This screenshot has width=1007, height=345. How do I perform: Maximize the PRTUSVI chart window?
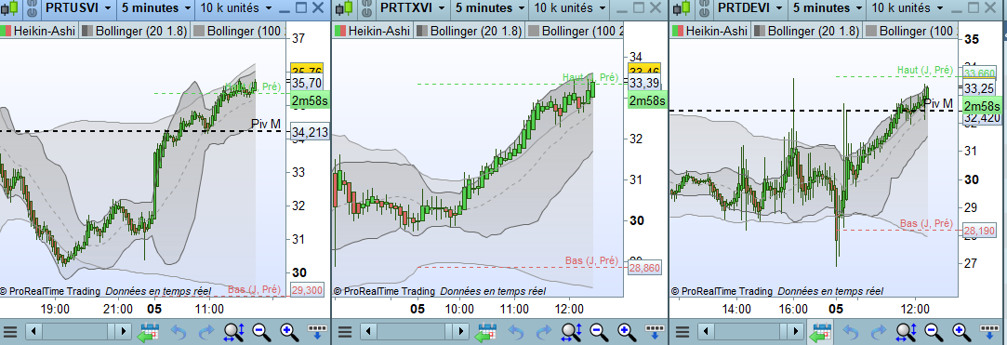(301, 8)
